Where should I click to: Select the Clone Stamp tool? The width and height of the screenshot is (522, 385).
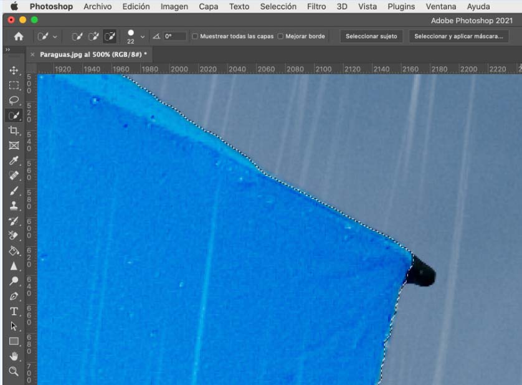point(14,206)
